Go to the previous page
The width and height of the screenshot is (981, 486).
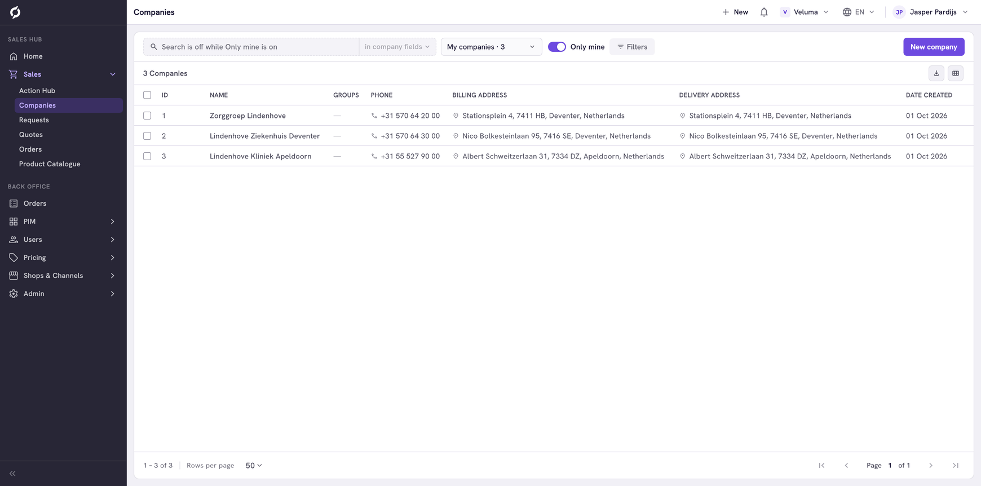[846, 466]
